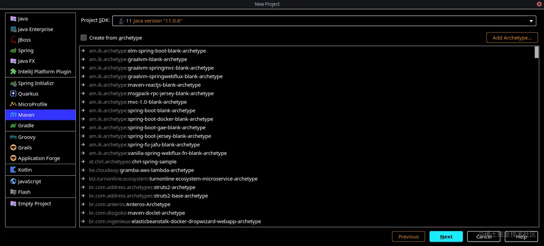Click the green Spring leaf icon
Screen dimensions: 544x246
(13, 51)
